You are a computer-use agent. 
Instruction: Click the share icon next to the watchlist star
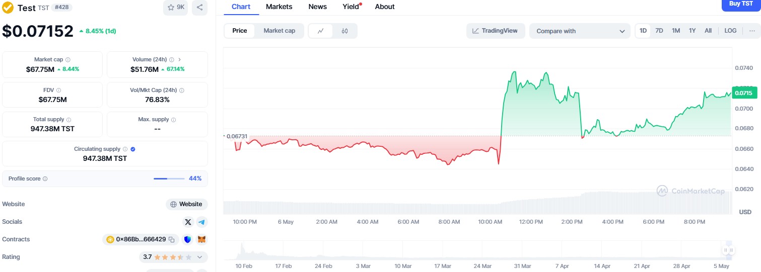200,8
